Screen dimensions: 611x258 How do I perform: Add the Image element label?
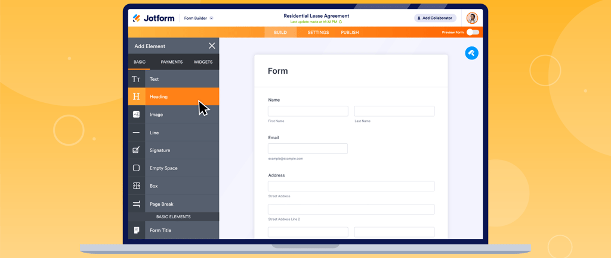(x=156, y=115)
